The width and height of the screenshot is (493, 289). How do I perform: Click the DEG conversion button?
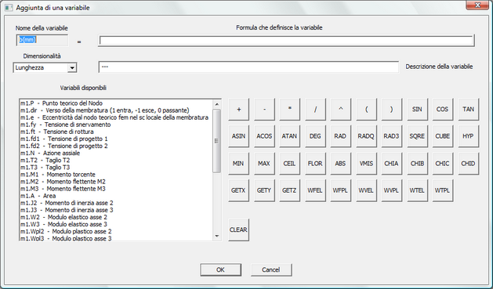tap(315, 136)
